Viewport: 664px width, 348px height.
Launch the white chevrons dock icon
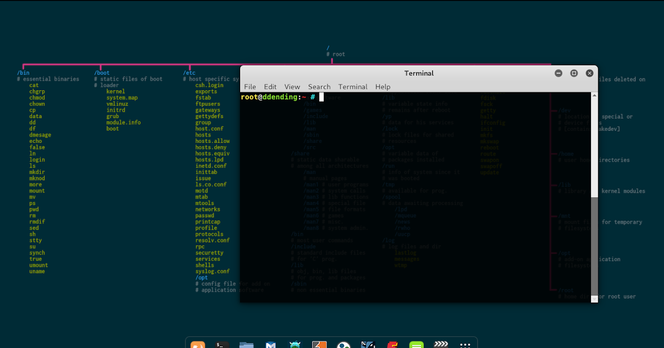pyautogui.click(x=441, y=345)
